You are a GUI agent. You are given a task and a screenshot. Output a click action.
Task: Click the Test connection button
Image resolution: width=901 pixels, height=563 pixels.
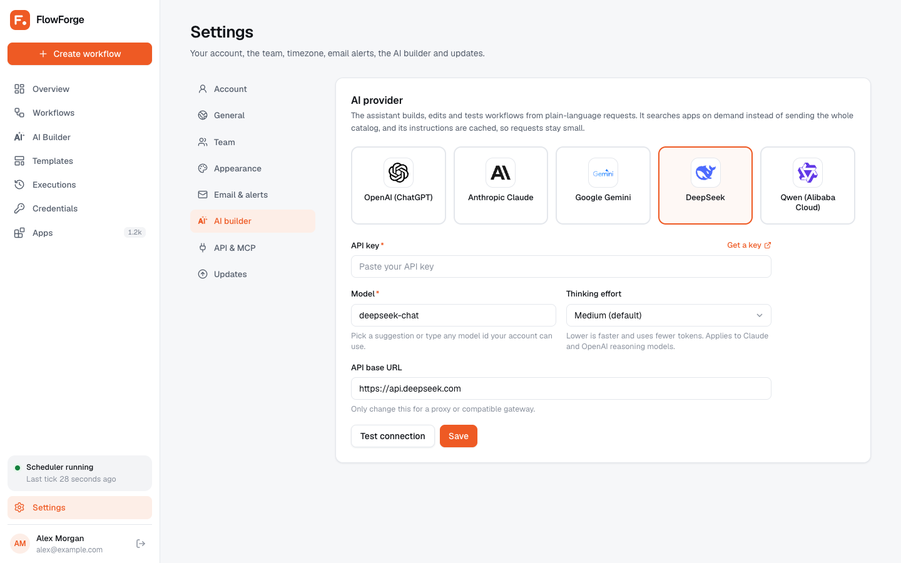[393, 436]
